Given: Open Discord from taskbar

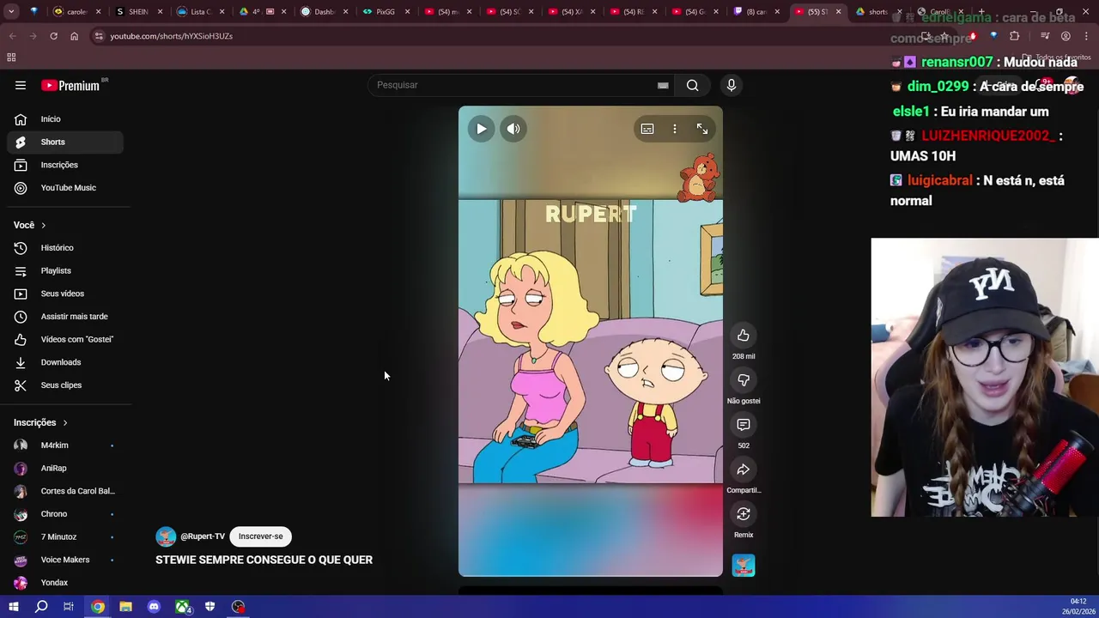Looking at the screenshot, I should click(x=154, y=607).
